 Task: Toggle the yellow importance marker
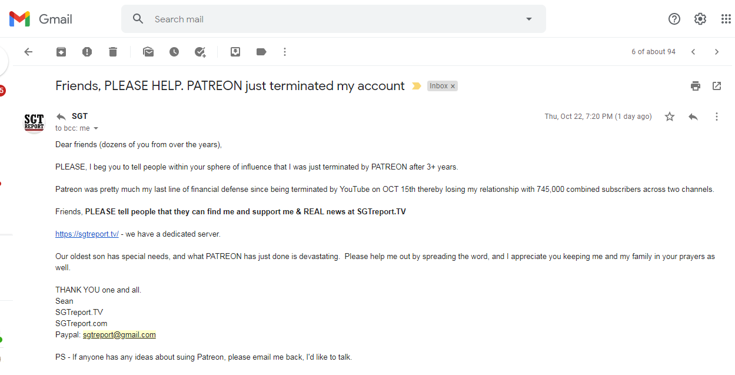click(417, 86)
